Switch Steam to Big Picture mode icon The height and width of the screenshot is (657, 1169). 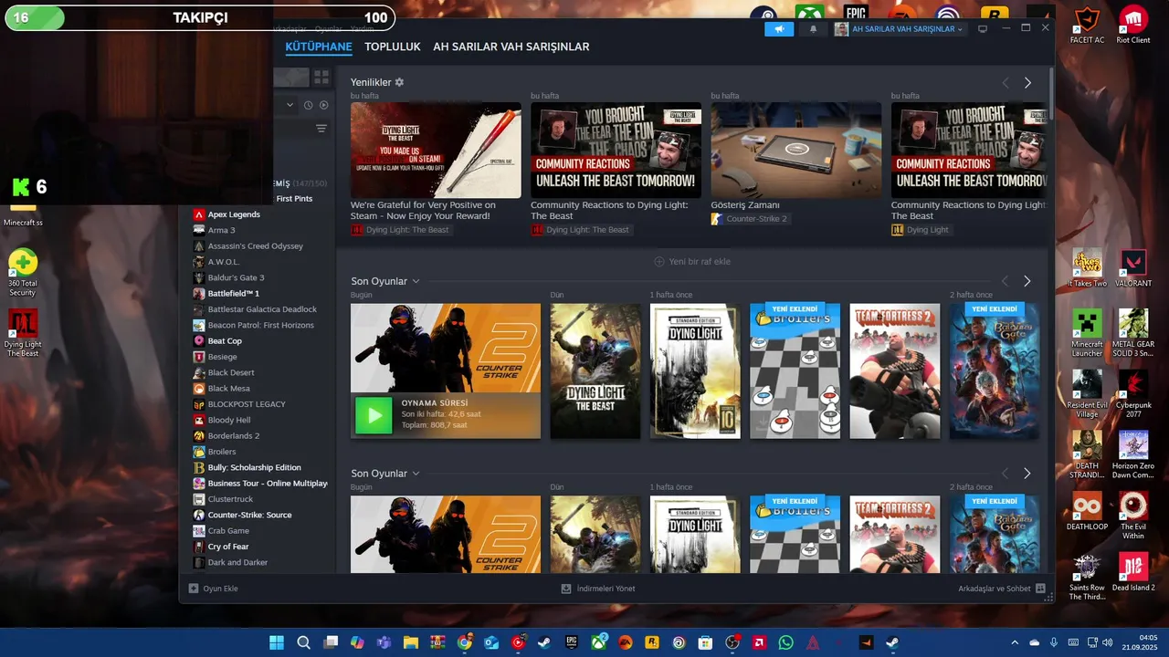[x=983, y=29]
